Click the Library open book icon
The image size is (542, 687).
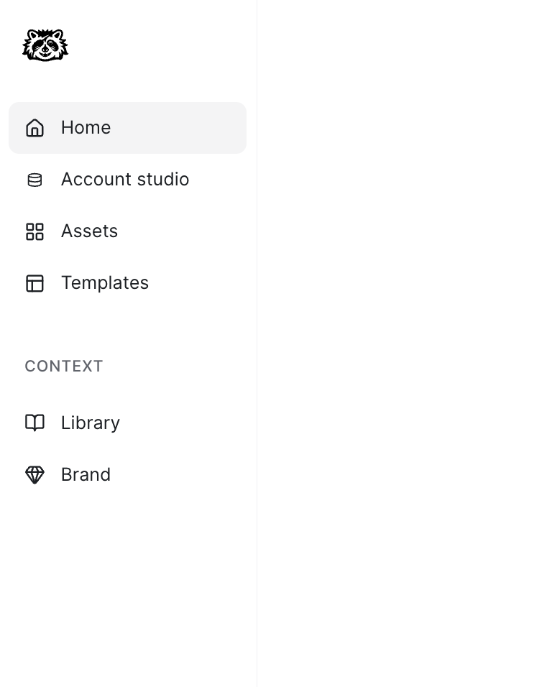point(35,423)
